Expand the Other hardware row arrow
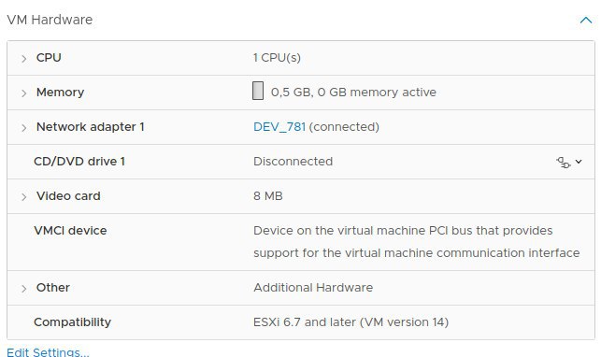This screenshot has height=357, width=601. (23, 289)
